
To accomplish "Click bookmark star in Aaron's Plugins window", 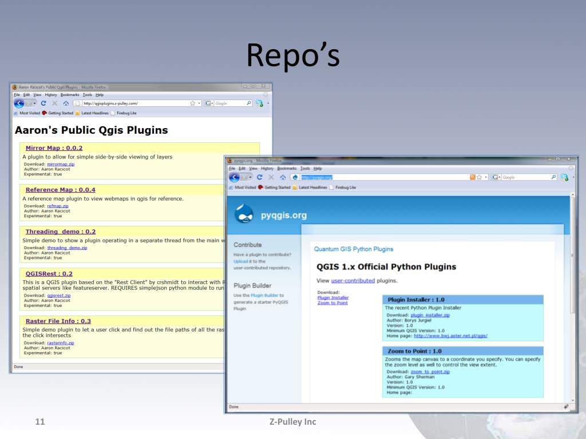I will click(x=192, y=103).
